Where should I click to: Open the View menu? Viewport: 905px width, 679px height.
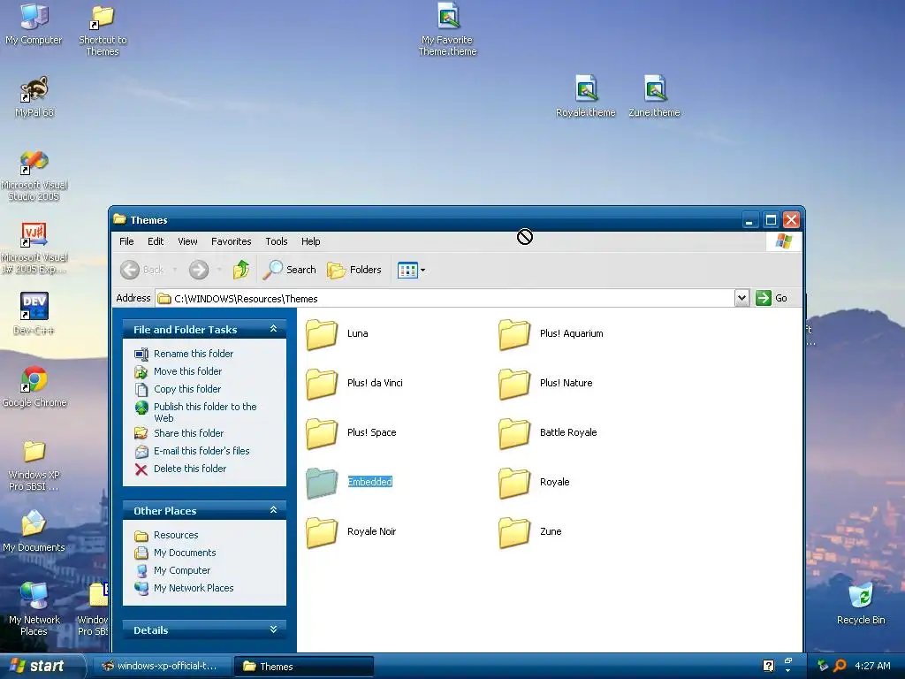(187, 241)
